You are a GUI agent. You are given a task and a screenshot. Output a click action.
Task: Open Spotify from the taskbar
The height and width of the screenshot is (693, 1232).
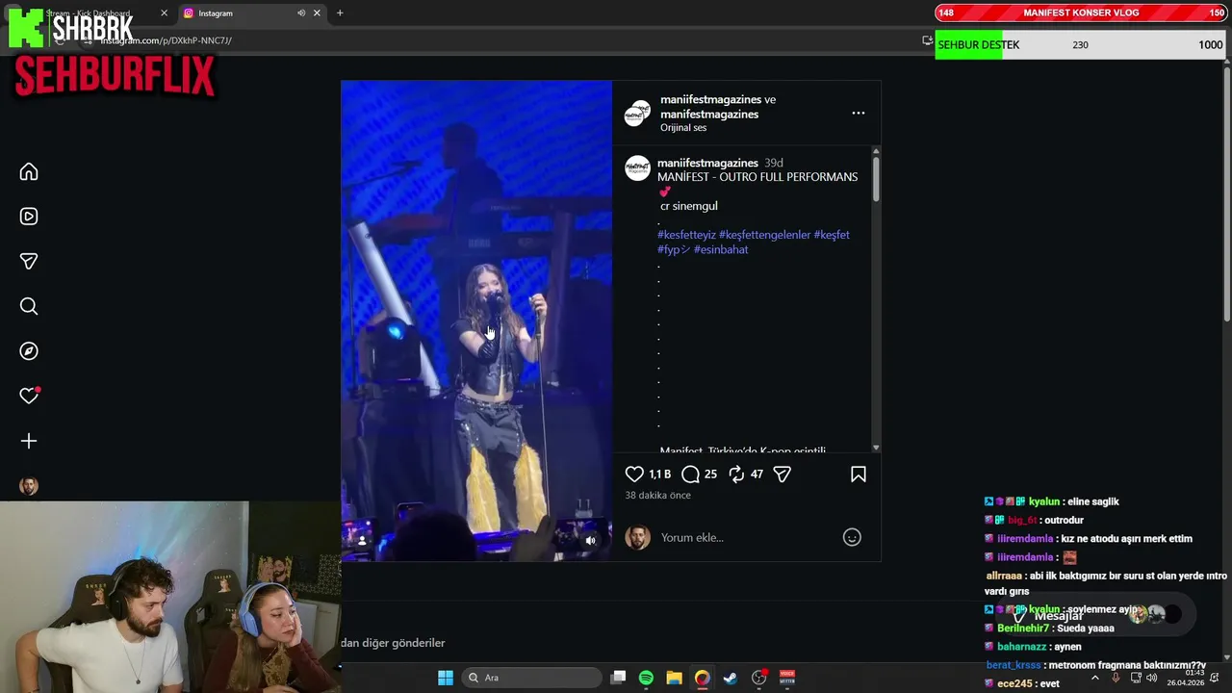pos(646,678)
